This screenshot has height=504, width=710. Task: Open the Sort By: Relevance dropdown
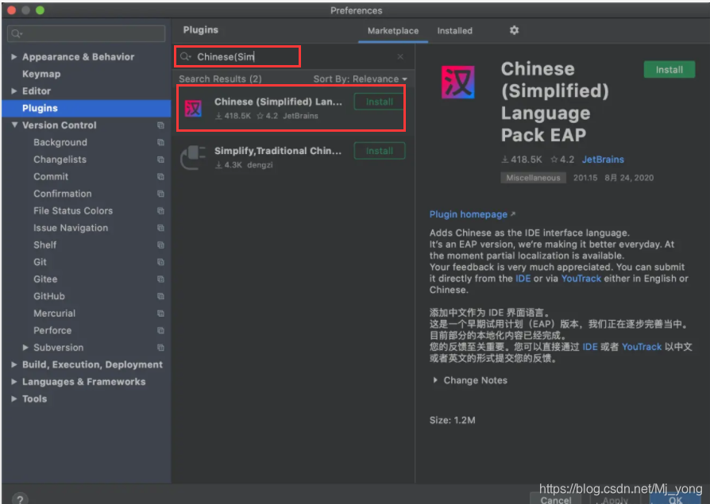point(360,79)
